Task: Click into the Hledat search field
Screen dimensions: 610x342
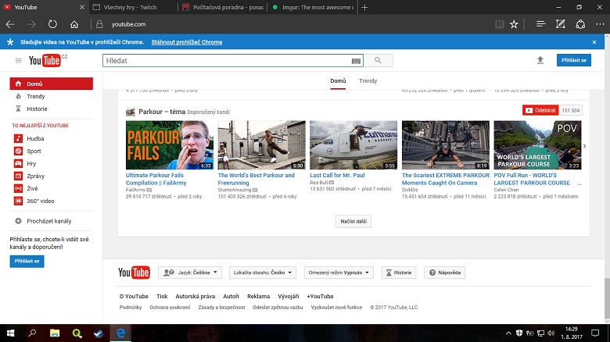Action: pyautogui.click(x=227, y=60)
